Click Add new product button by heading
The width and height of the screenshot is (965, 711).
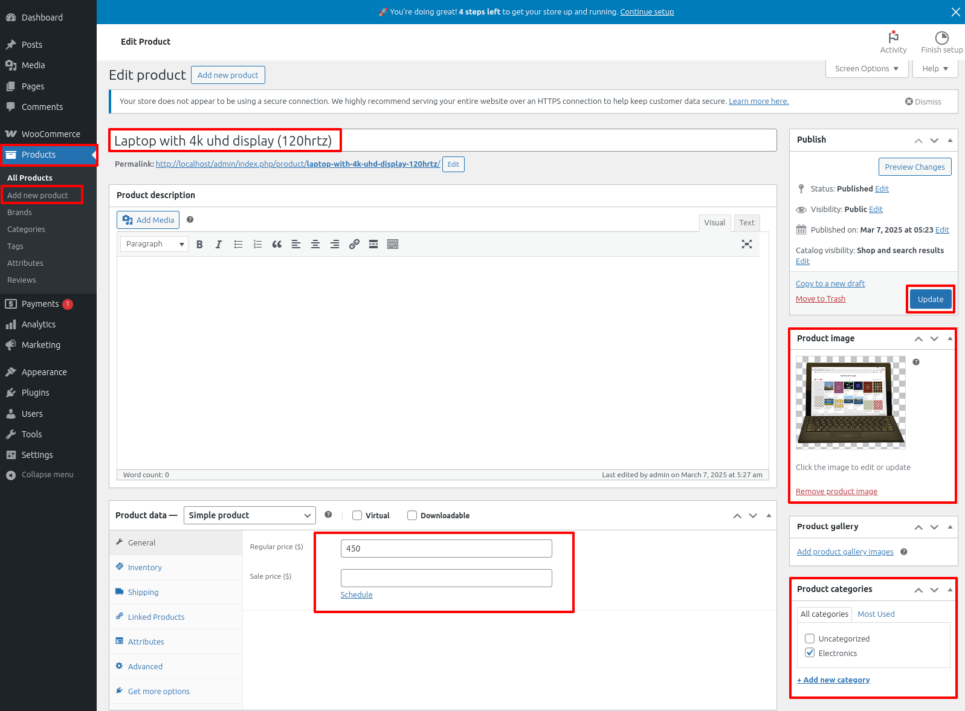point(228,75)
